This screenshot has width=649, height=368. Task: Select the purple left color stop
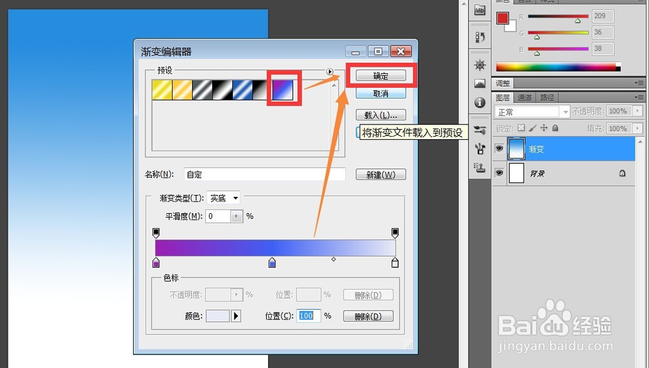(x=156, y=262)
